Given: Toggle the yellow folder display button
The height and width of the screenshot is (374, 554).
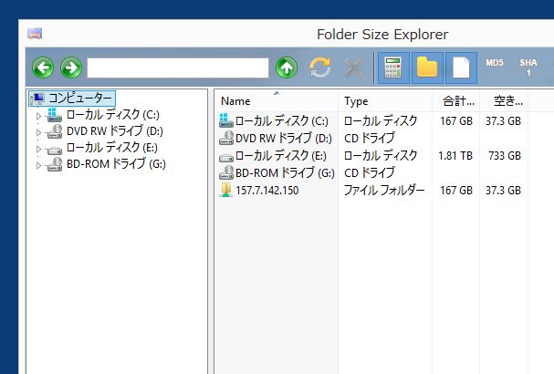Looking at the screenshot, I should click(x=427, y=68).
